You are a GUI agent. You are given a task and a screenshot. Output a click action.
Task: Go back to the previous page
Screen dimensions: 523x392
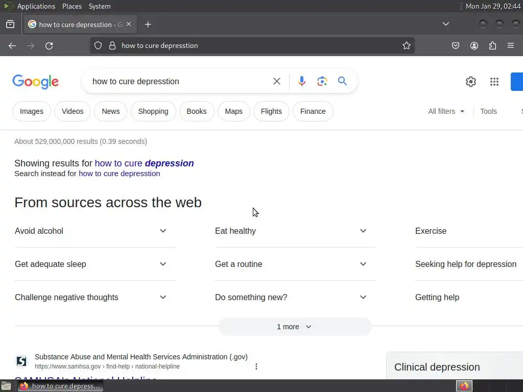click(x=12, y=45)
